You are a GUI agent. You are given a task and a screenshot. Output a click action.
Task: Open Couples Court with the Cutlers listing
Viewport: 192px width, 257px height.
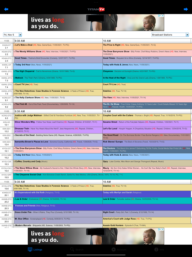tap(147, 117)
